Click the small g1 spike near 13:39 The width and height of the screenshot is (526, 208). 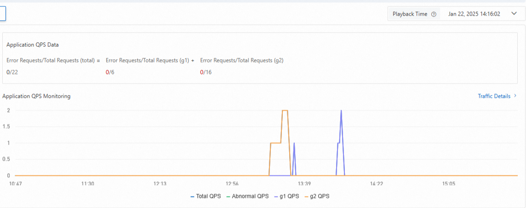[294, 143]
